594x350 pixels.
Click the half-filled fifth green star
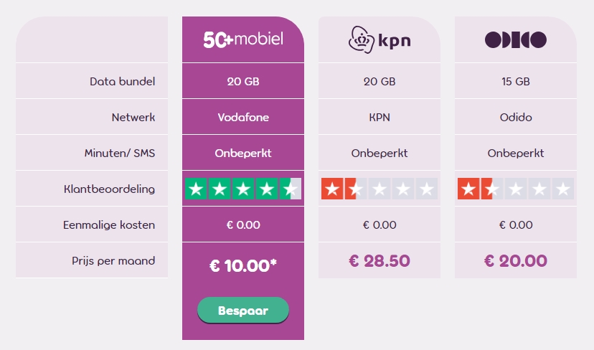pos(290,189)
